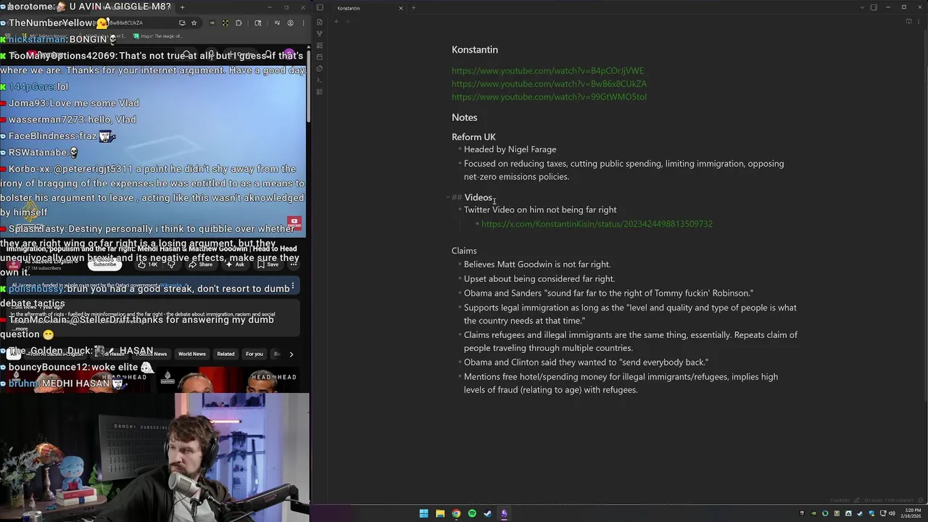Image resolution: width=928 pixels, height=522 pixels.
Task: Open File Explorer from the taskbar
Action: [x=440, y=513]
